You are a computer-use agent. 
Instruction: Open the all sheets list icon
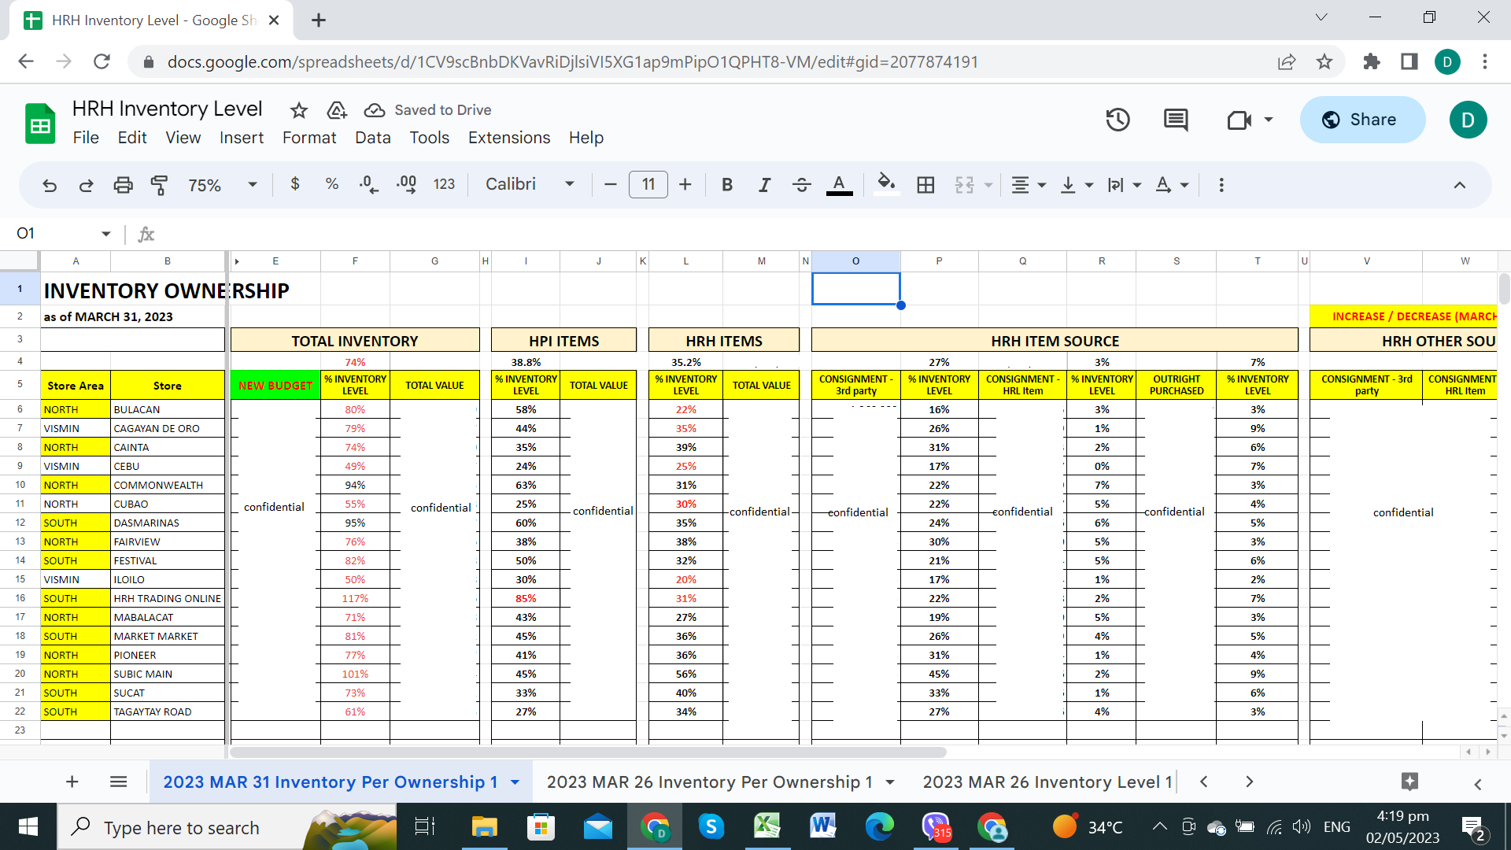coord(118,782)
